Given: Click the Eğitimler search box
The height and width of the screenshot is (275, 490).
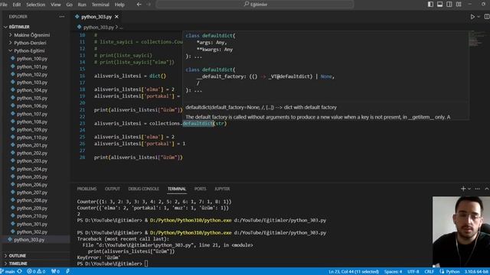Looking at the screenshot, I should tap(255, 5).
